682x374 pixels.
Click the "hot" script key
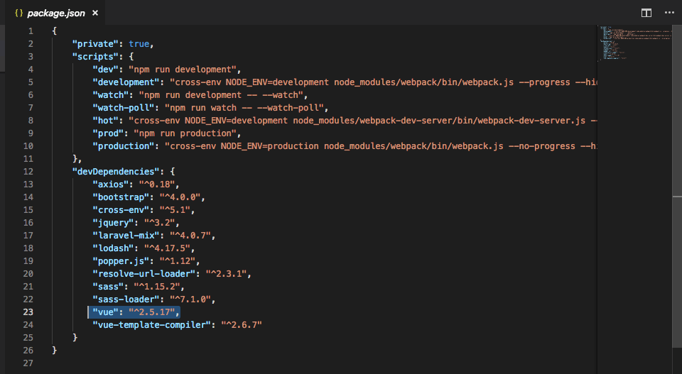click(106, 121)
